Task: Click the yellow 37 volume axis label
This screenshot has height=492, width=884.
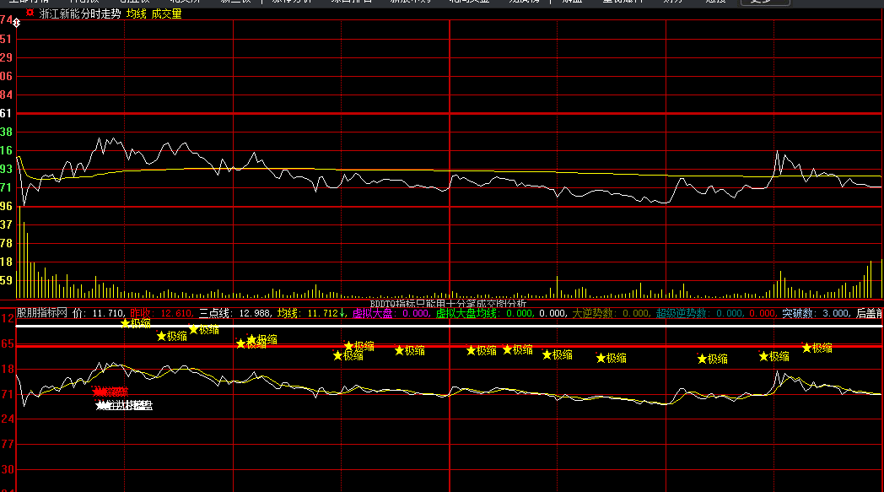Action: pyautogui.click(x=6, y=225)
